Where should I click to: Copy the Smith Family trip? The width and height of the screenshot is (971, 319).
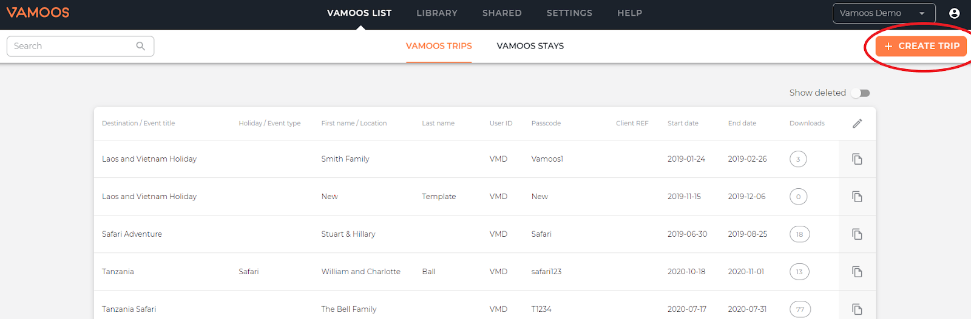click(x=857, y=159)
